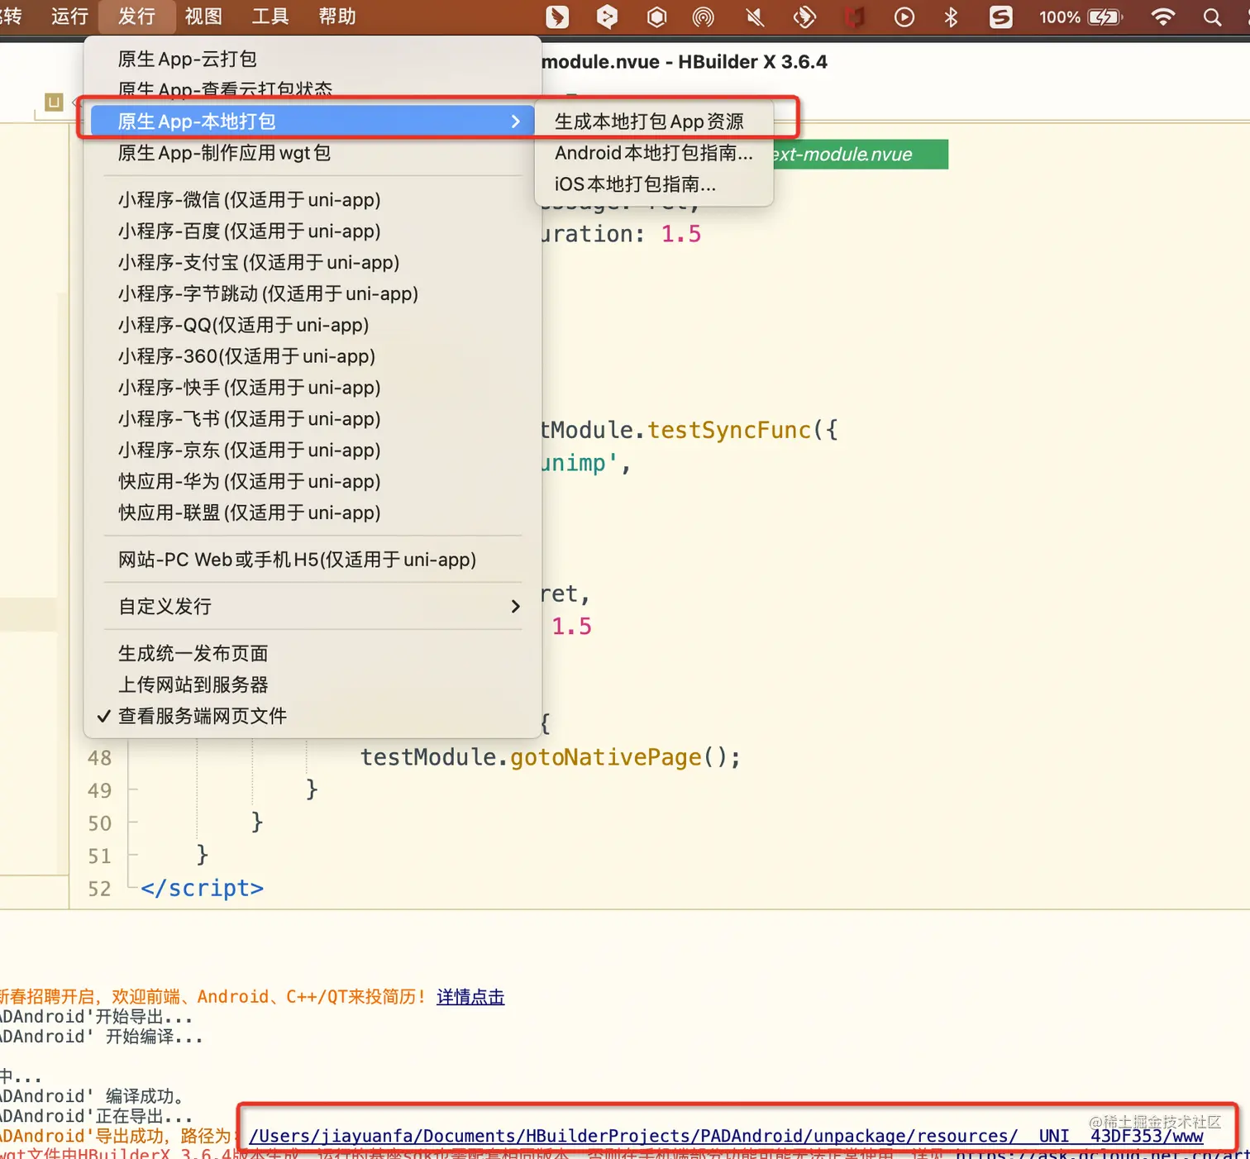The height and width of the screenshot is (1159, 1250).
Task: Click the white bird app icon in menu bar
Action: pos(557,17)
